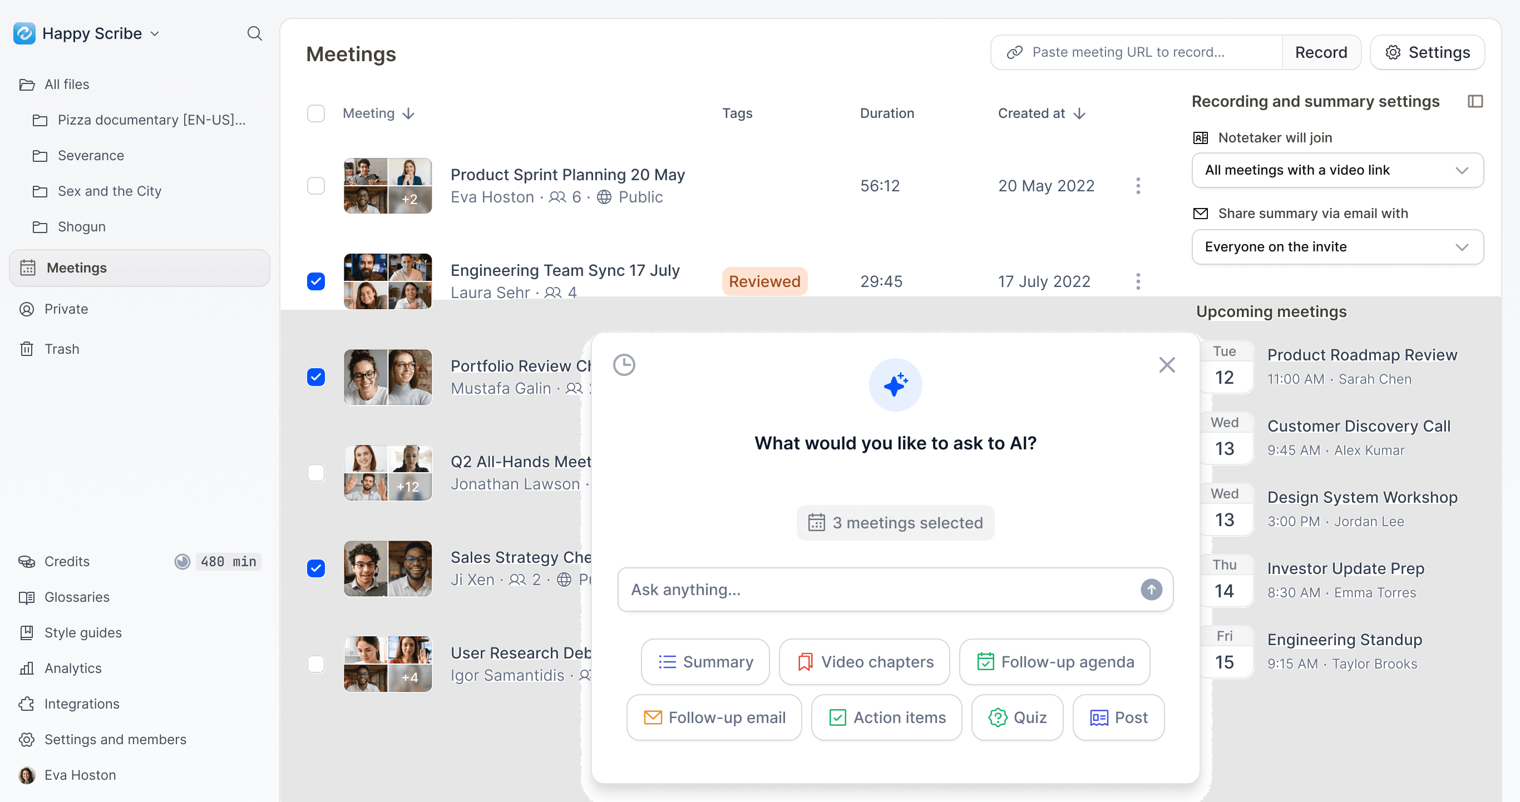The height and width of the screenshot is (802, 1520).
Task: Close the AI ask dialog
Action: (x=1167, y=365)
